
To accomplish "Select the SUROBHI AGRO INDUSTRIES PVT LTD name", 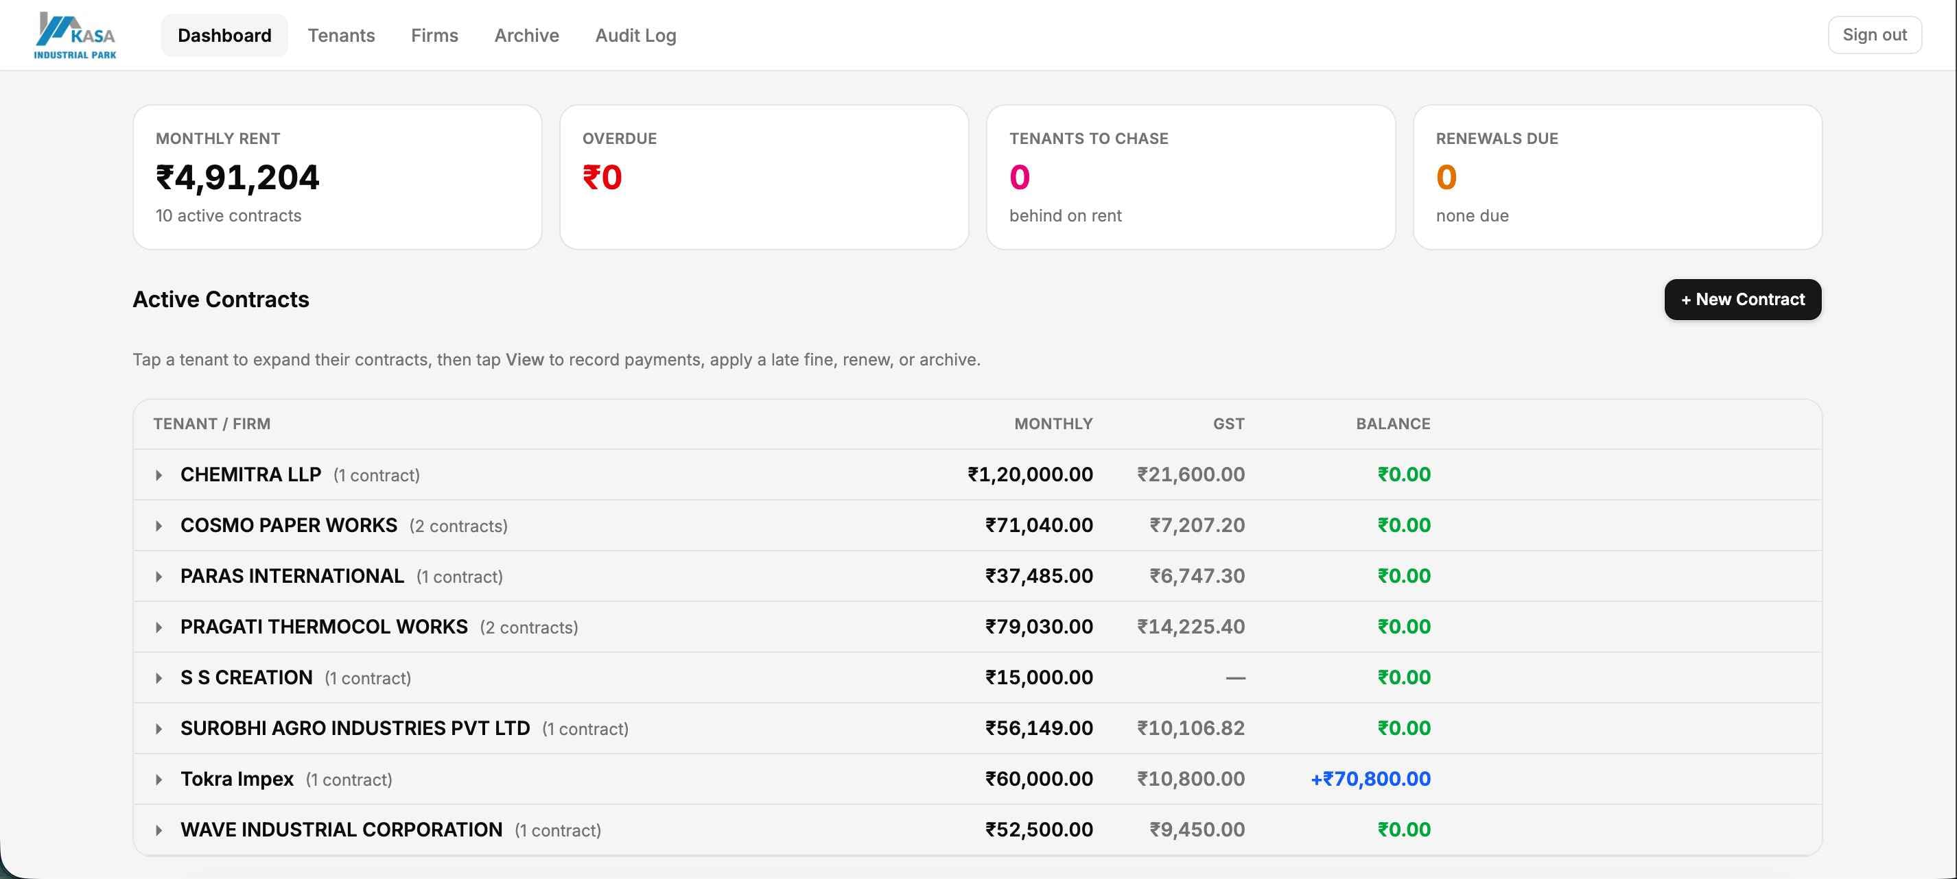I will click(x=355, y=729).
